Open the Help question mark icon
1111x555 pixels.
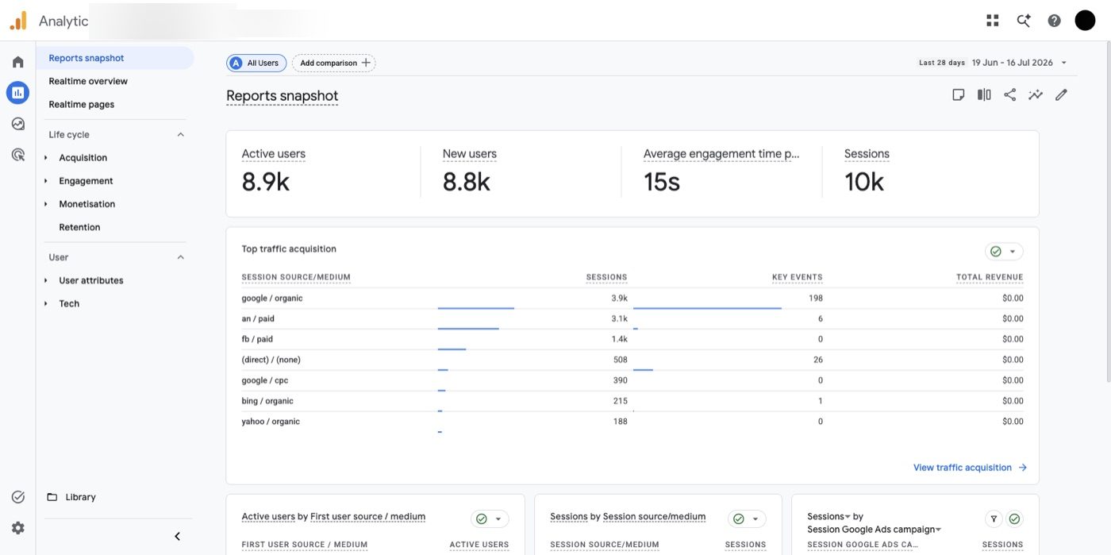[x=1054, y=21]
